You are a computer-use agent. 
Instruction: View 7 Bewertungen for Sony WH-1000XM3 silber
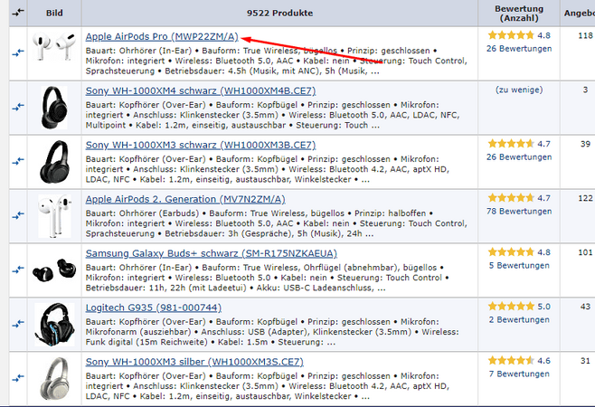click(x=519, y=374)
